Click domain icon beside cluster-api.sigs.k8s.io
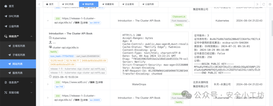 50,47
